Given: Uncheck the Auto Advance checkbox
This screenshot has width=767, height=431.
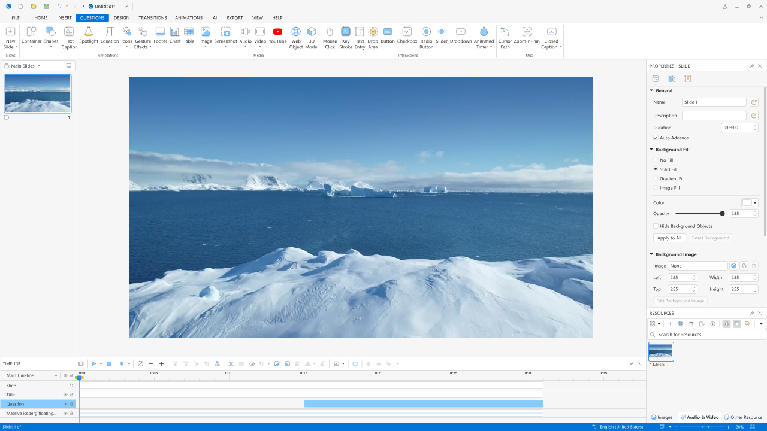Looking at the screenshot, I should coord(656,138).
